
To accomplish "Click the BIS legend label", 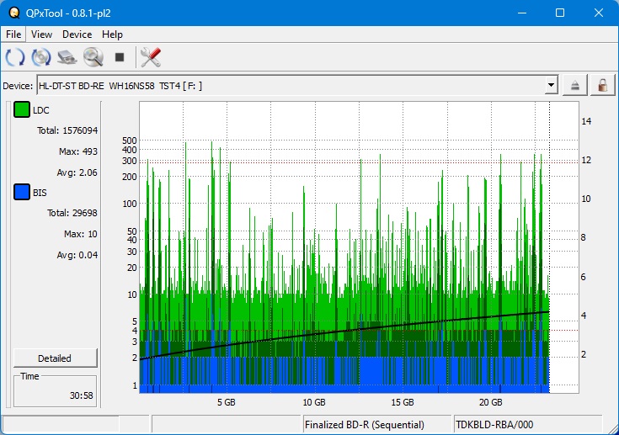I will (40, 193).
